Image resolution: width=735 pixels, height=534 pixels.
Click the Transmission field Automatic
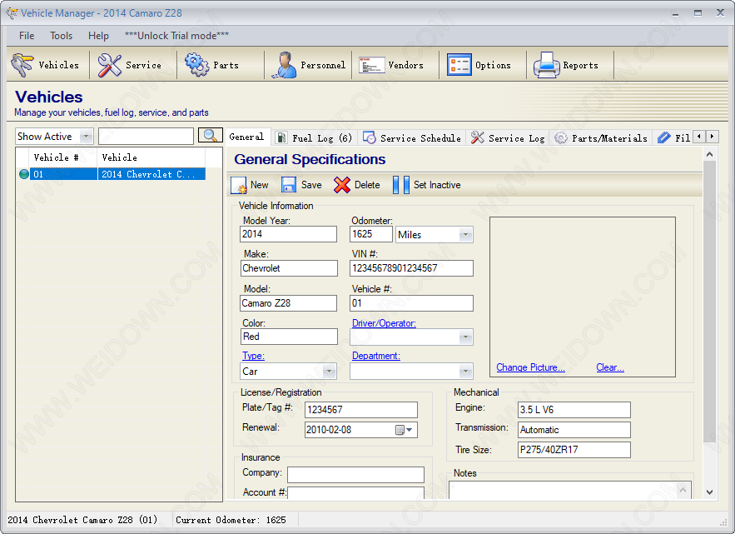(x=574, y=430)
